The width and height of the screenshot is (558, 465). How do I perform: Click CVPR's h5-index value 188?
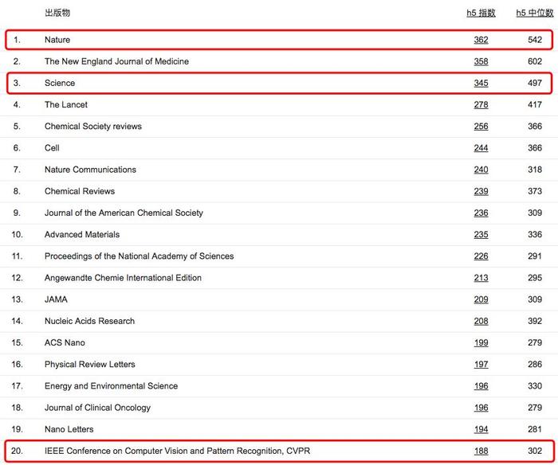[481, 451]
